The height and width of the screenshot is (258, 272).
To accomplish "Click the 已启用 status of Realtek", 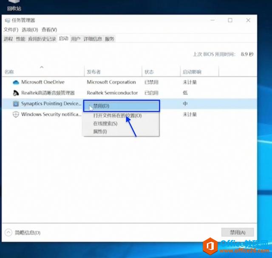I will (151, 93).
